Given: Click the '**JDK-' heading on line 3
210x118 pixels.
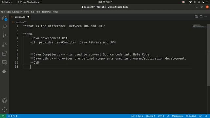Looking at the screenshot, I should tap(28, 34).
